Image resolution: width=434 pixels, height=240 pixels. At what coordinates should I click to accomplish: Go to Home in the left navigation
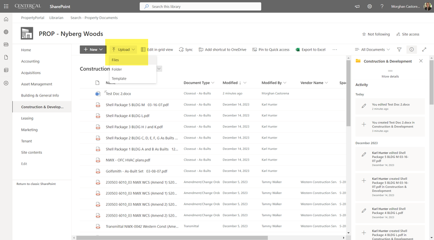(x=26, y=50)
